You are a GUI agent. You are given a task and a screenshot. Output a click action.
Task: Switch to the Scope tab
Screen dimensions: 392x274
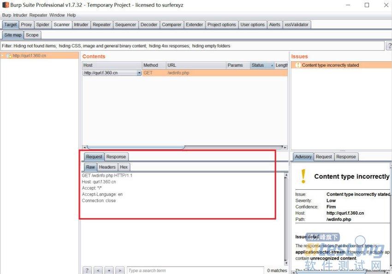[32, 35]
